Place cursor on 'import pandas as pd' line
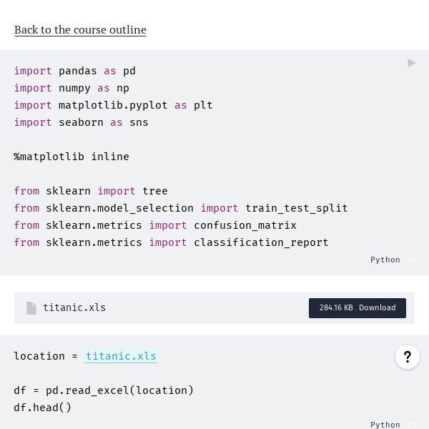 coord(74,71)
